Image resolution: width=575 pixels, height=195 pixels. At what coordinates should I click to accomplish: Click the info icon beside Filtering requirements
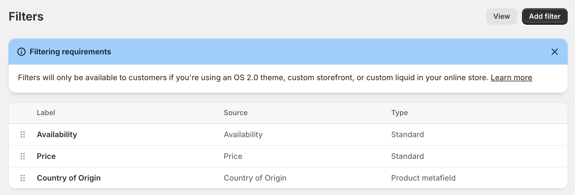click(x=21, y=52)
